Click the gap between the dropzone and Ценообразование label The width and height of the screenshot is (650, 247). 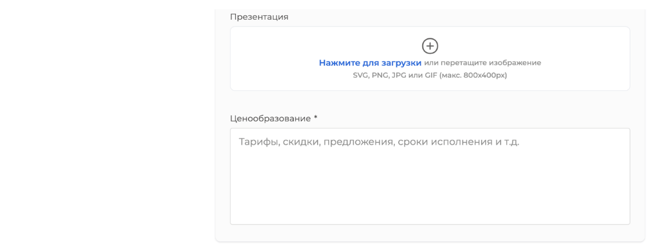click(430, 102)
